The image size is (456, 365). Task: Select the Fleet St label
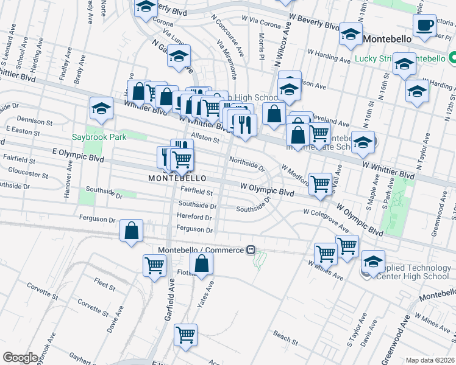click(105, 284)
